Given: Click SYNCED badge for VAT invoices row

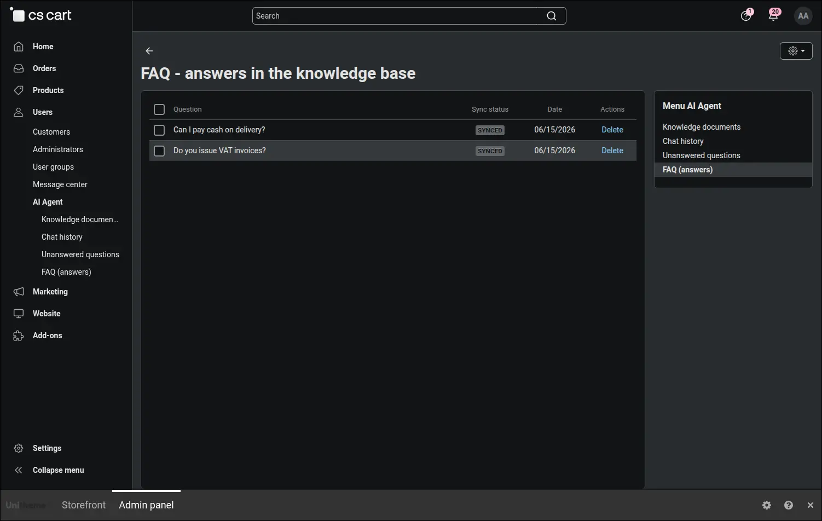Looking at the screenshot, I should click(490, 151).
